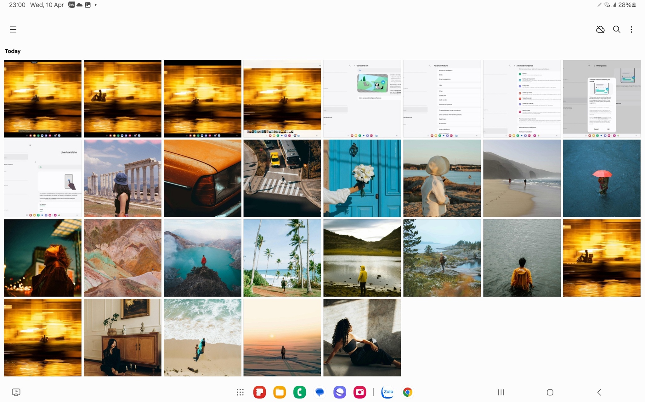Open the app drawer grid icon
This screenshot has width=645, height=402.
point(240,392)
